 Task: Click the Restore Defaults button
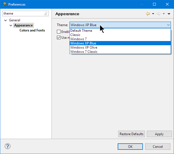[131, 134]
